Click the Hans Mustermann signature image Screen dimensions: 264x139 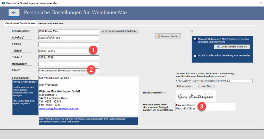[195, 96]
